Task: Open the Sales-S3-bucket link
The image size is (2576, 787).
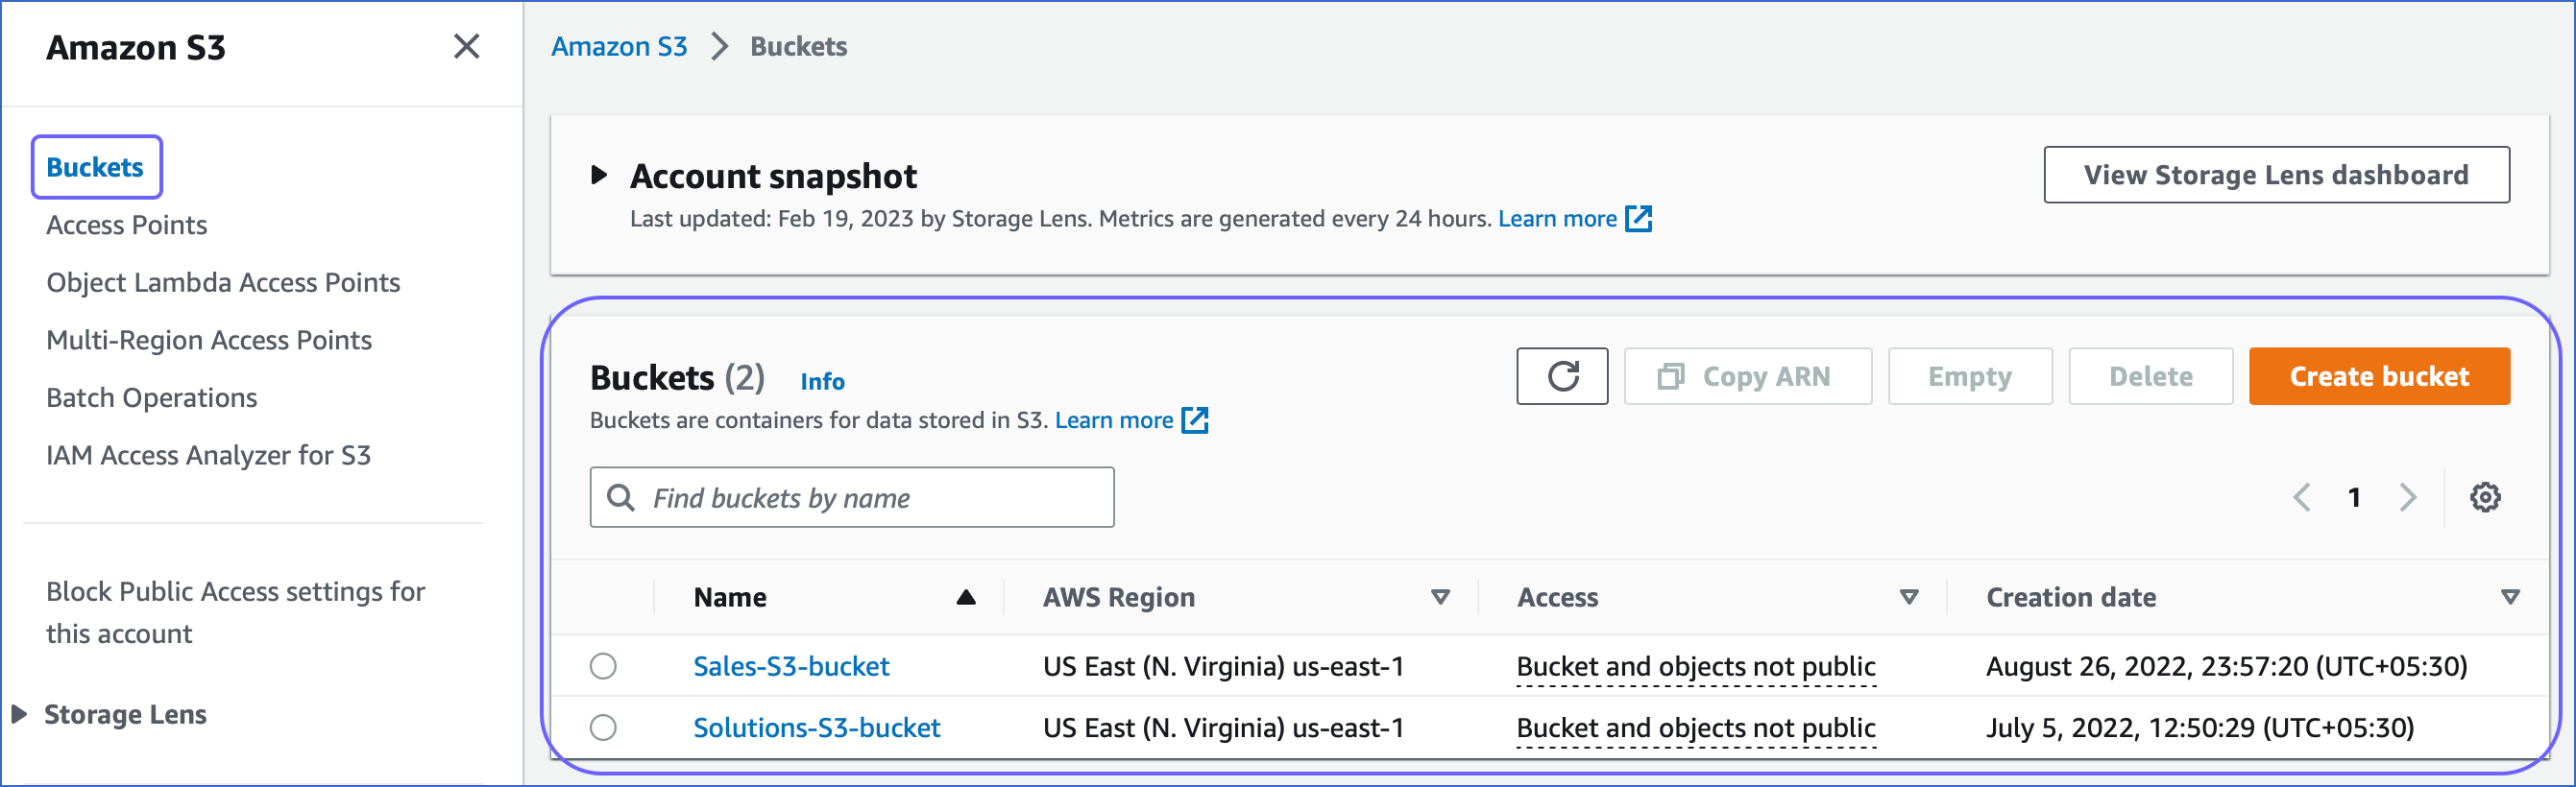Action: coord(791,666)
